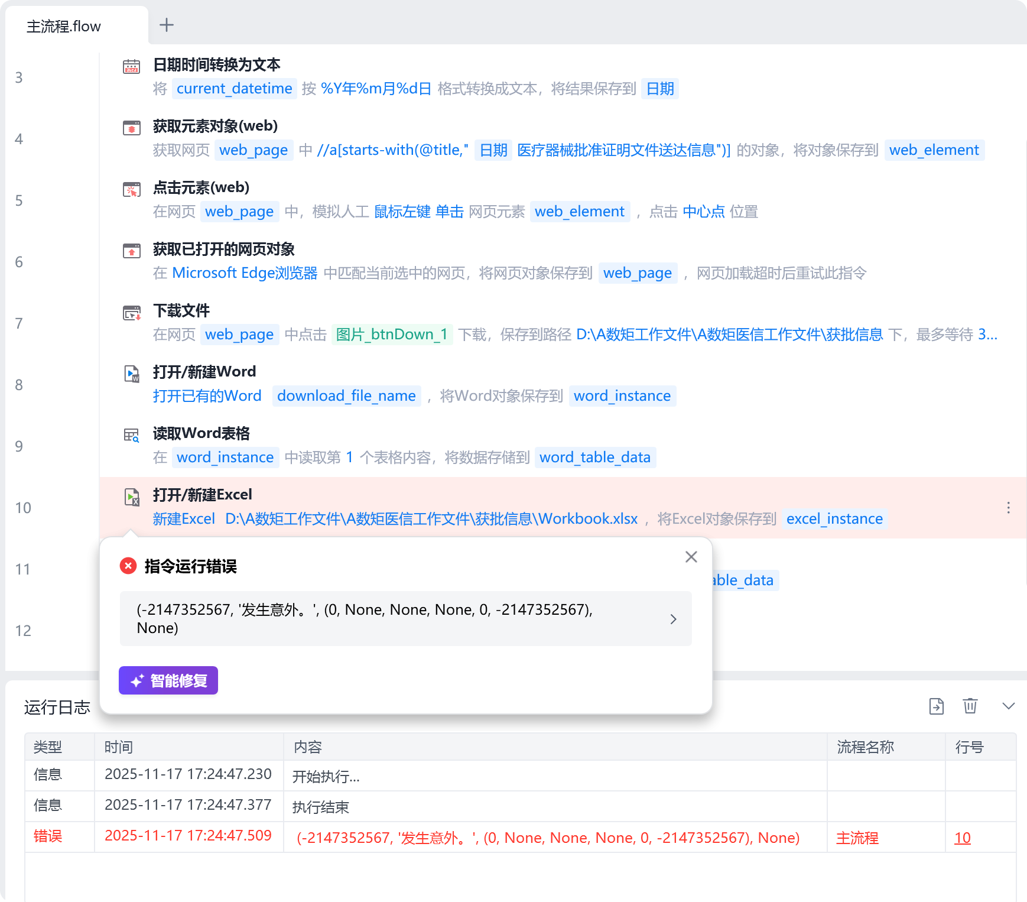Click the error message text box
The image size is (1027, 902).
click(406, 618)
